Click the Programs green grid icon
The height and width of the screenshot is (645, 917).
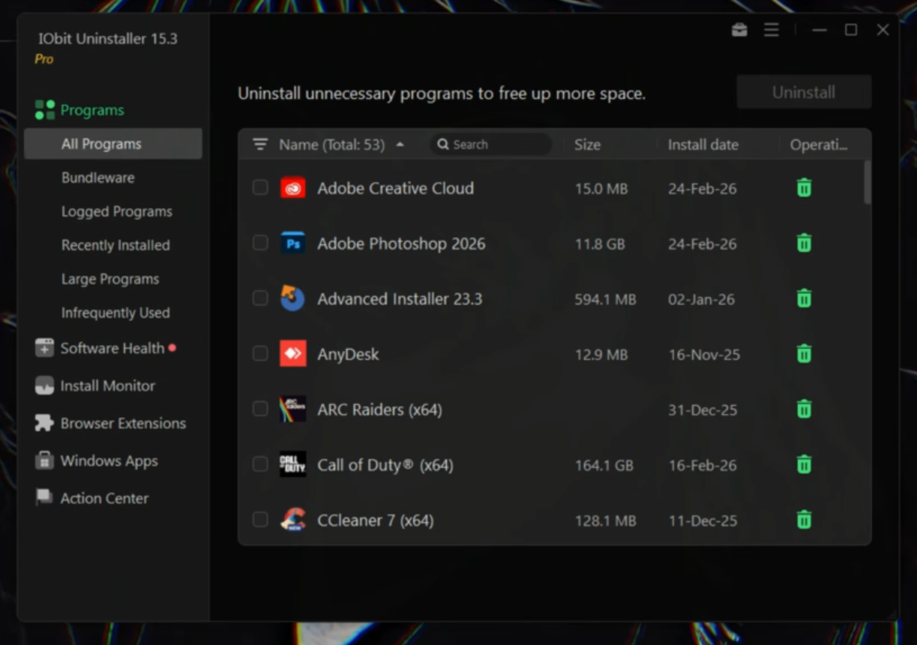coord(45,110)
